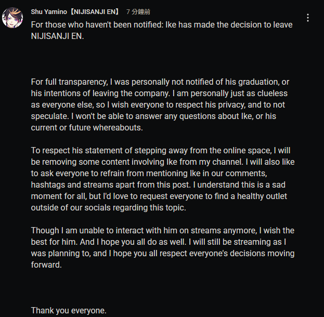
Task: Click the line starting "moment for all, but I'd love"
Action: [159, 196]
